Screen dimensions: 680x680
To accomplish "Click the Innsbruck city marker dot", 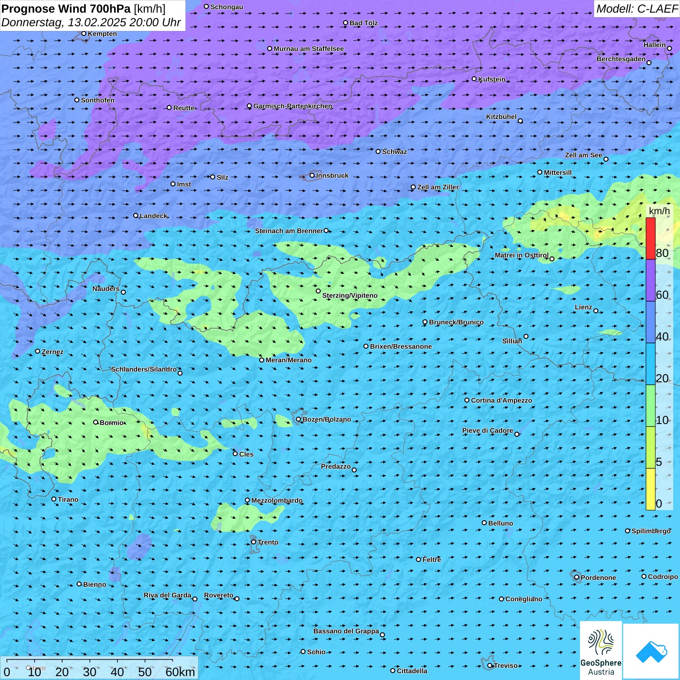I will coord(312,175).
